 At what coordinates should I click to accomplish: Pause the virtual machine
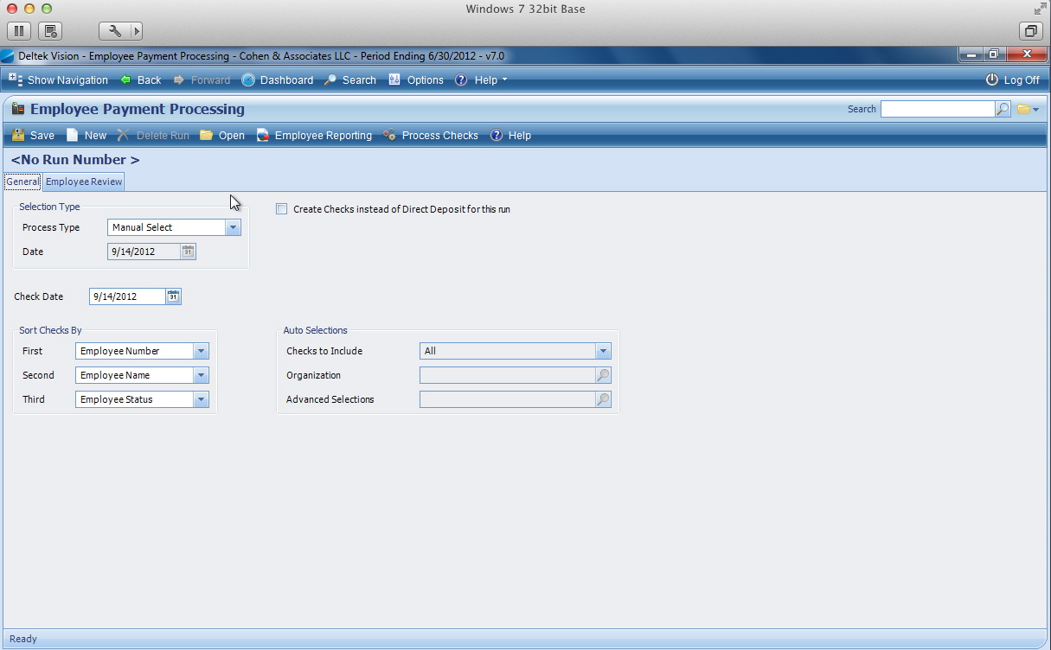pyautogui.click(x=19, y=31)
